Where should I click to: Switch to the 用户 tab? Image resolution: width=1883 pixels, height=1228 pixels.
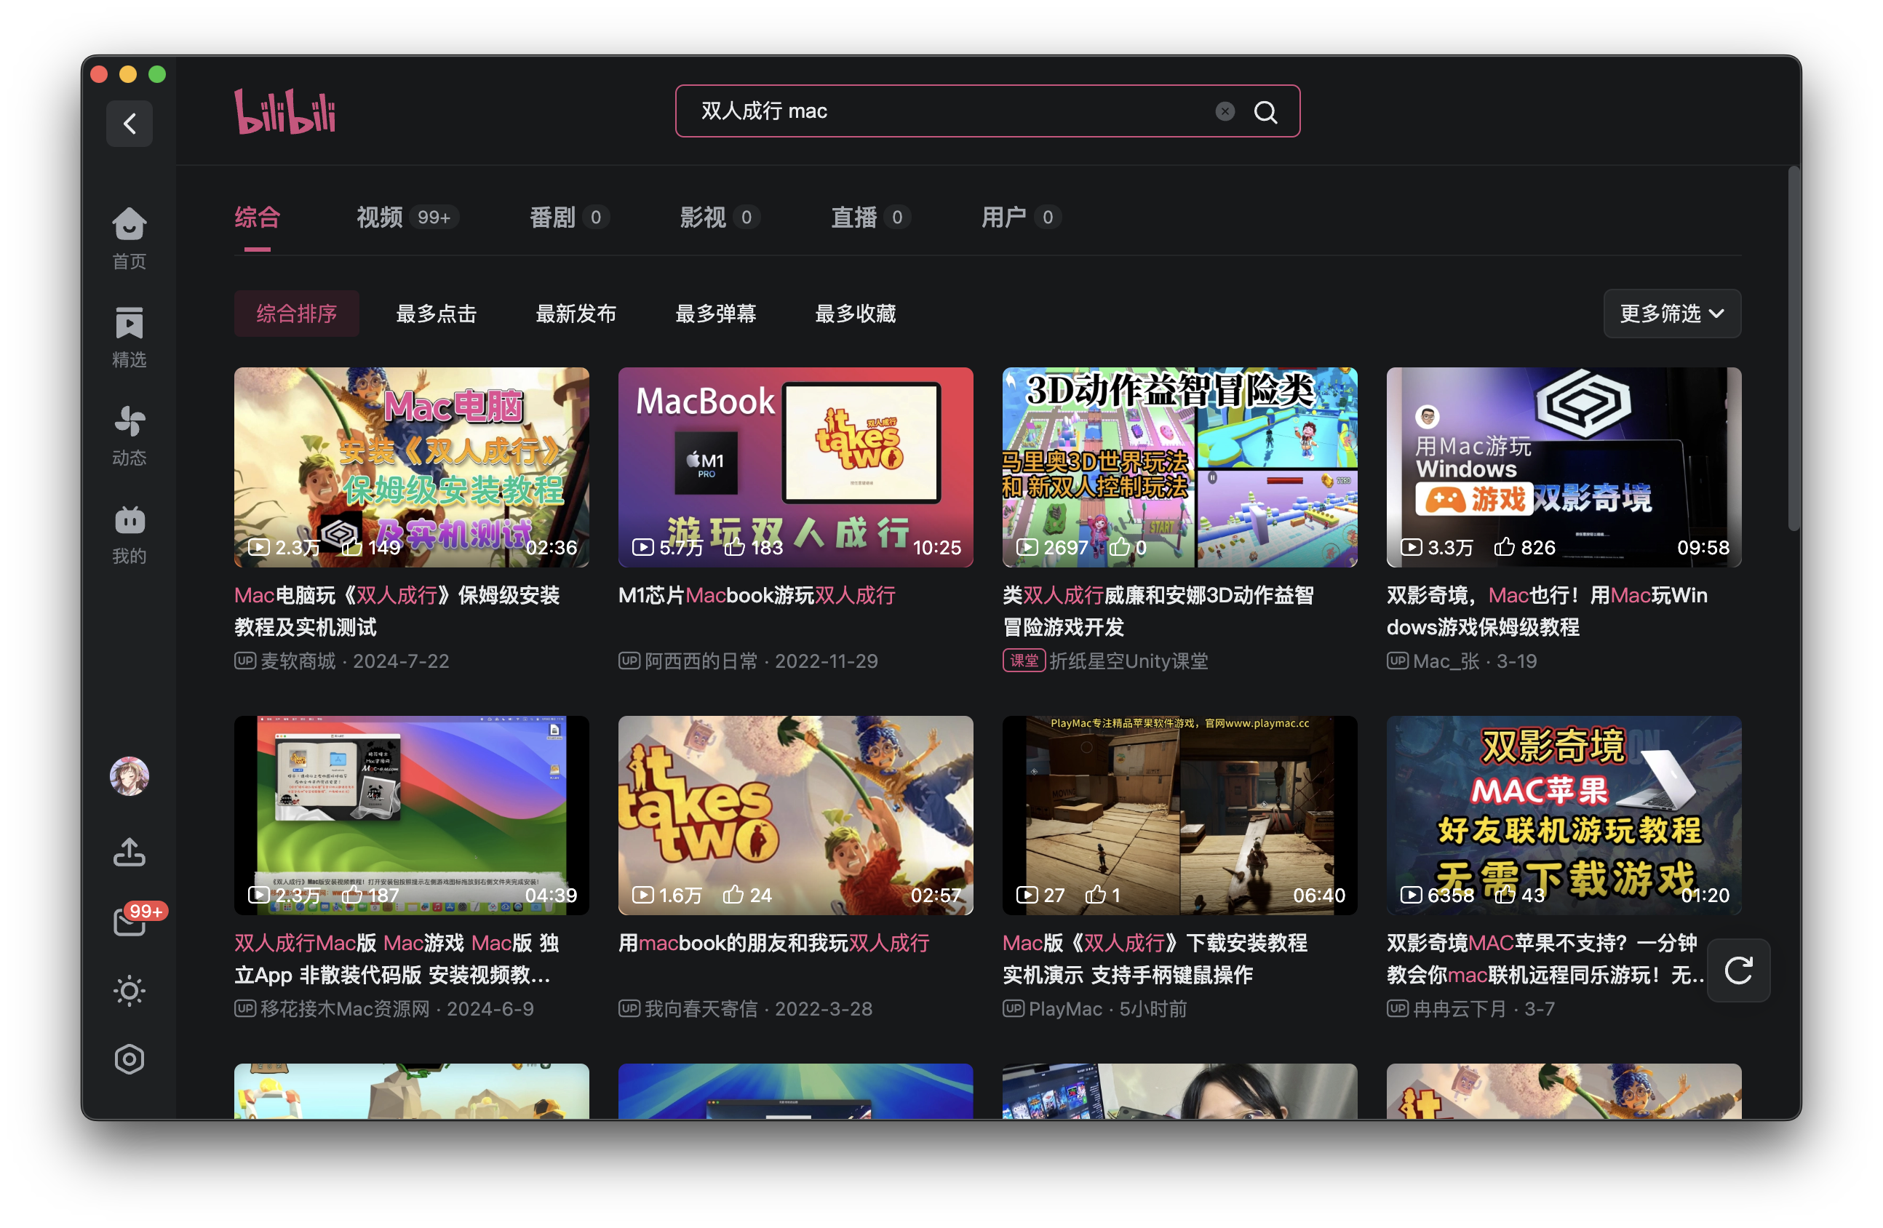pyautogui.click(x=1021, y=217)
